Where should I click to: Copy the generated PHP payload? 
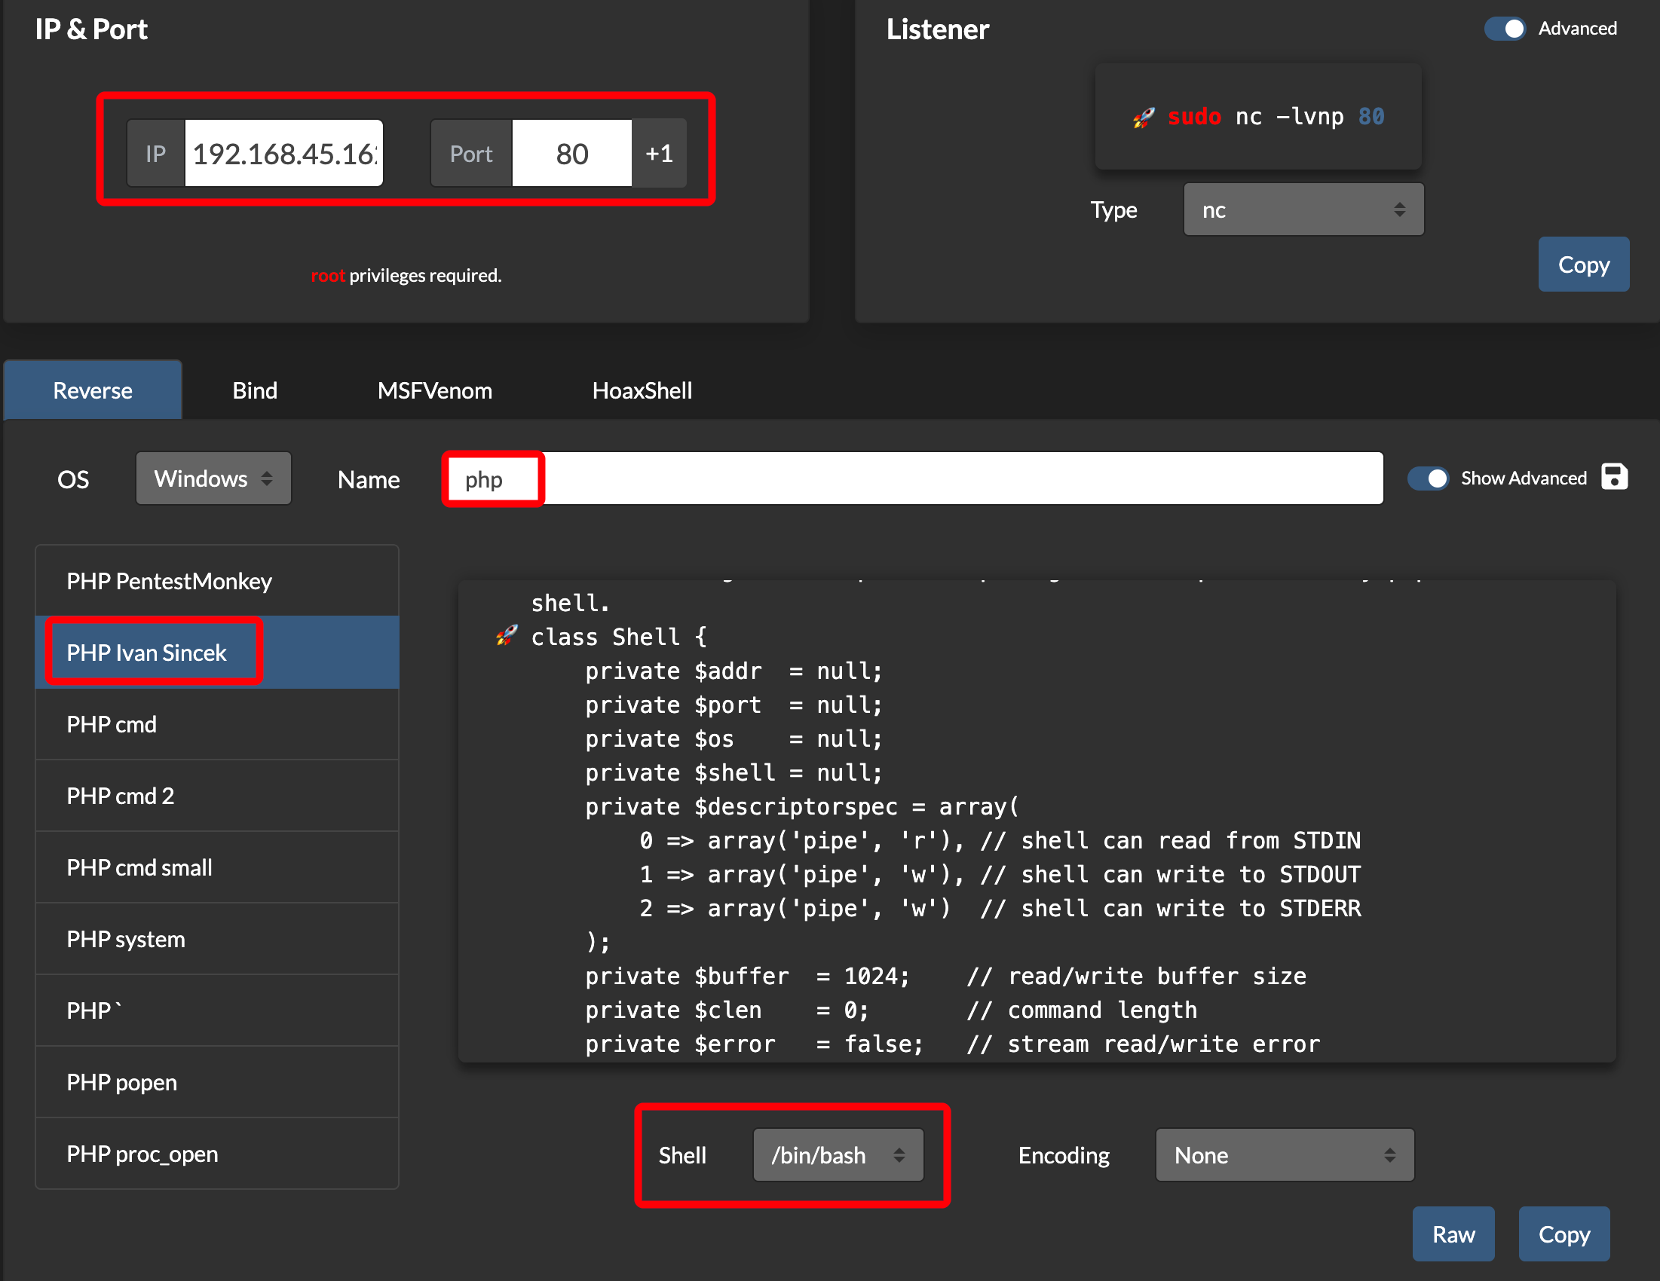[x=1564, y=1234]
